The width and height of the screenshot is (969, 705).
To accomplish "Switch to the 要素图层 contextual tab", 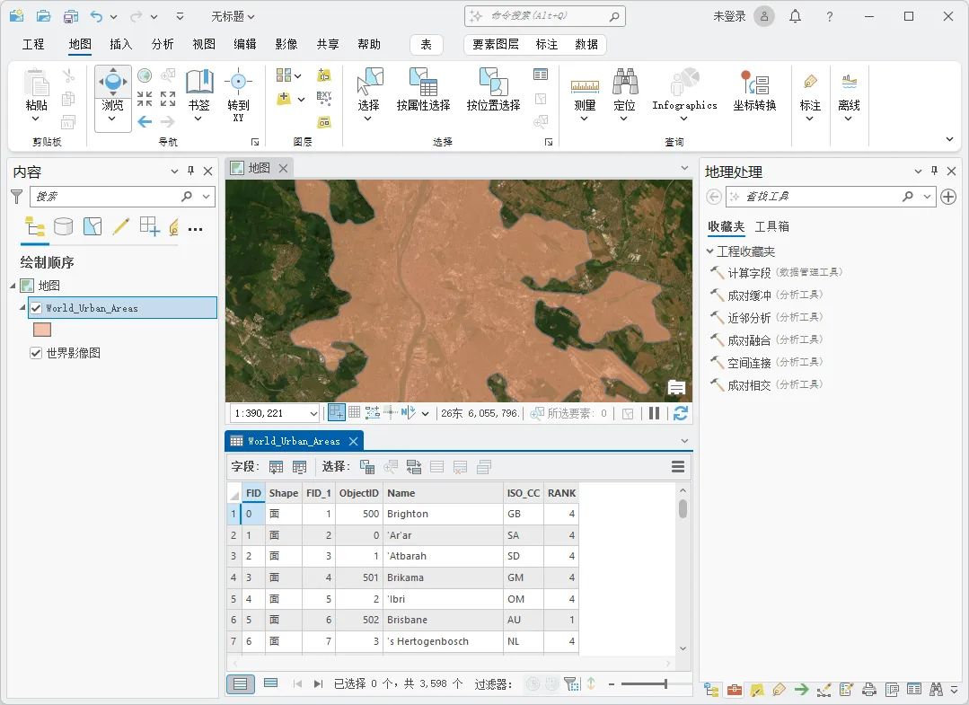I will click(496, 44).
